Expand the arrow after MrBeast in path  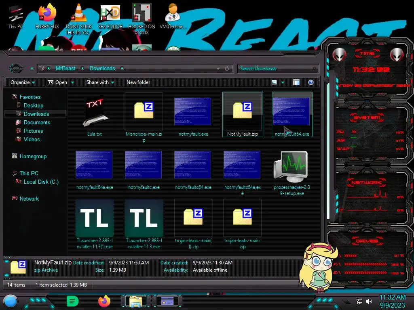pyautogui.click(x=82, y=68)
